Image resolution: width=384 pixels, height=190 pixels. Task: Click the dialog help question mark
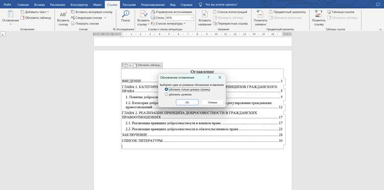coord(208,77)
